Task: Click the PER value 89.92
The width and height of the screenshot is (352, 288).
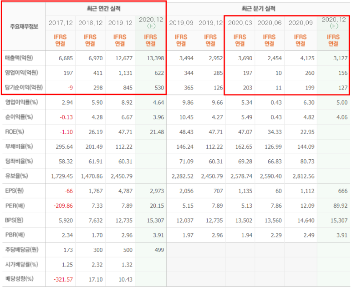Action: point(341,206)
